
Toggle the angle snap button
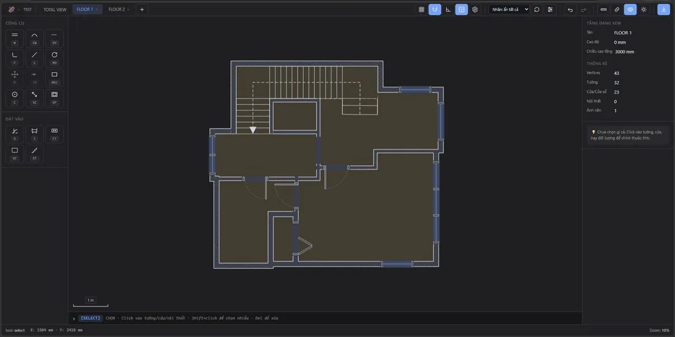click(x=448, y=9)
